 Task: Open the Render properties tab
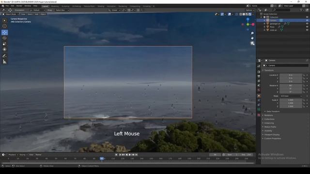[x=259, y=72]
